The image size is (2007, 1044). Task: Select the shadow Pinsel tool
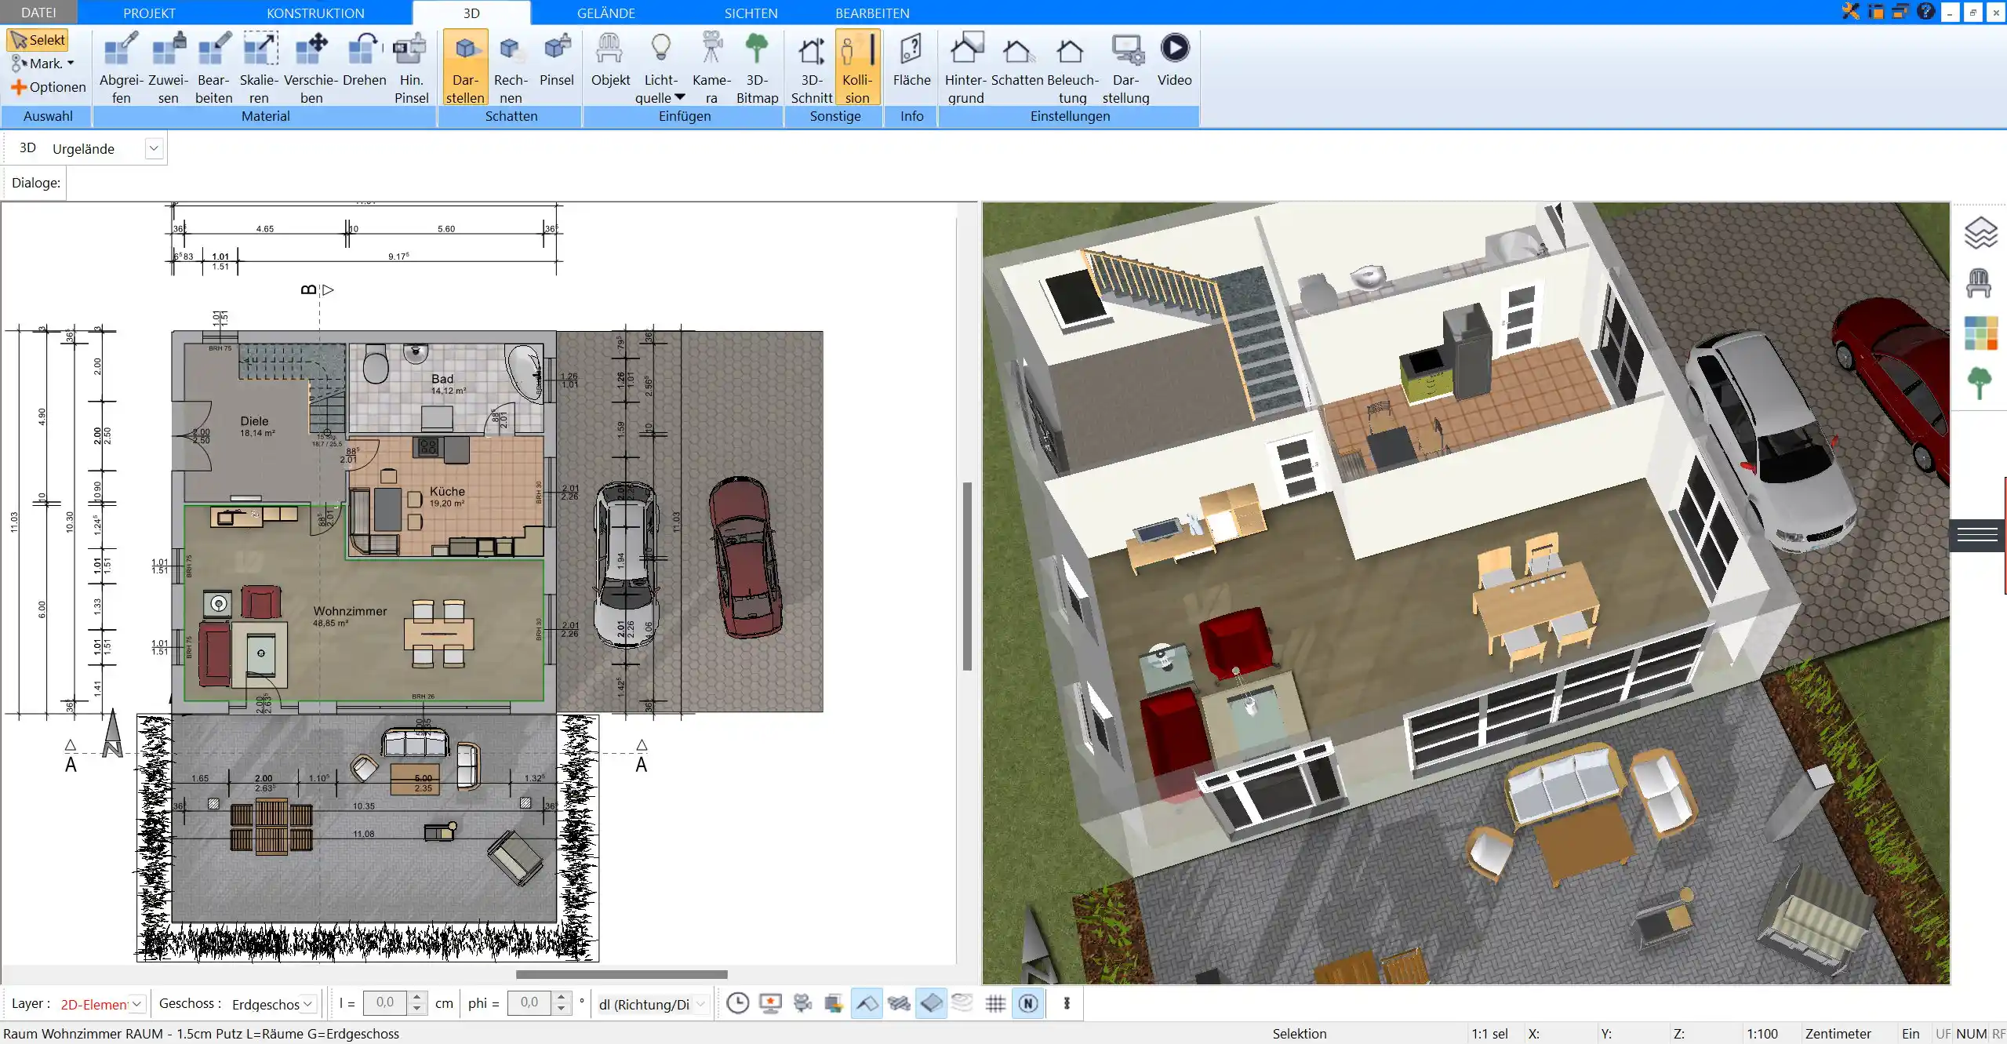557,60
